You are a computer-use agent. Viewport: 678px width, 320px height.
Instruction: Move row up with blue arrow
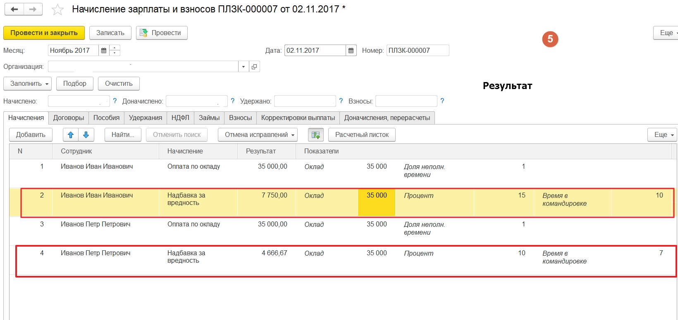point(71,135)
